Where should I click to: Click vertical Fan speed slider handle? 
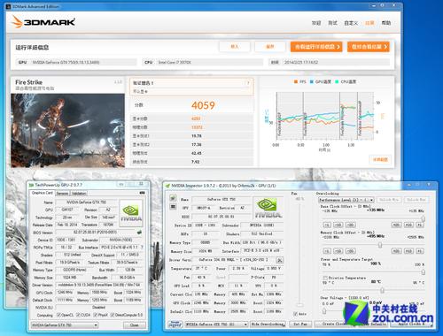click(x=299, y=305)
